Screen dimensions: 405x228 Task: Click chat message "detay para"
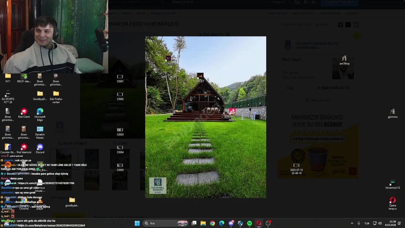pyautogui.click(x=16, y=179)
